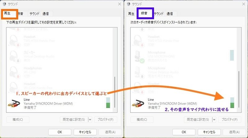This screenshot has height=138, width=248.
Task: Click 適用(A) in the recording dialog
Action: (x=234, y=132)
